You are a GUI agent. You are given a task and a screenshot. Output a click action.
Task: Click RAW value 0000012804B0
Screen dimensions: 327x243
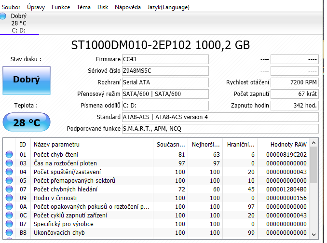point(286,189)
